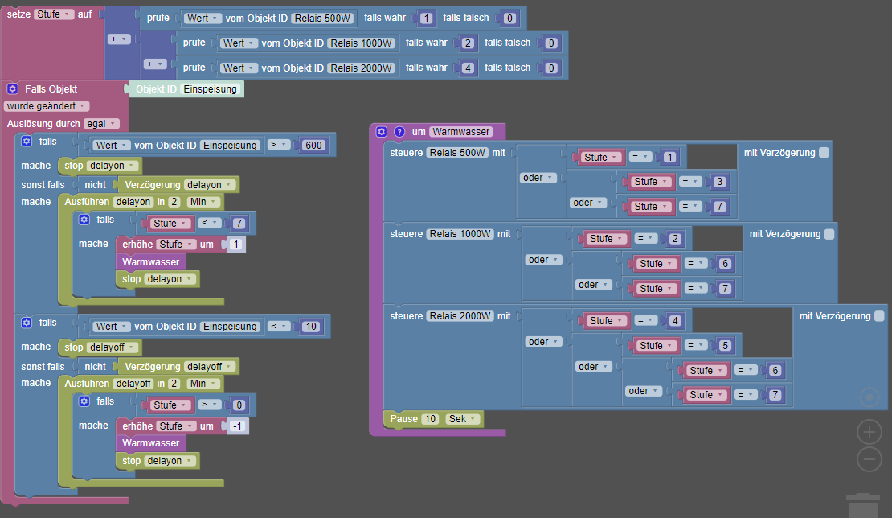The image size is (892, 518).
Task: Edit the Pause duration 10
Action: [431, 419]
